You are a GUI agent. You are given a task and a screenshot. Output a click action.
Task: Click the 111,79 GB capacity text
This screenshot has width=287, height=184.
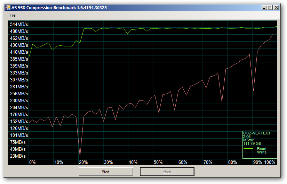coord(252,143)
